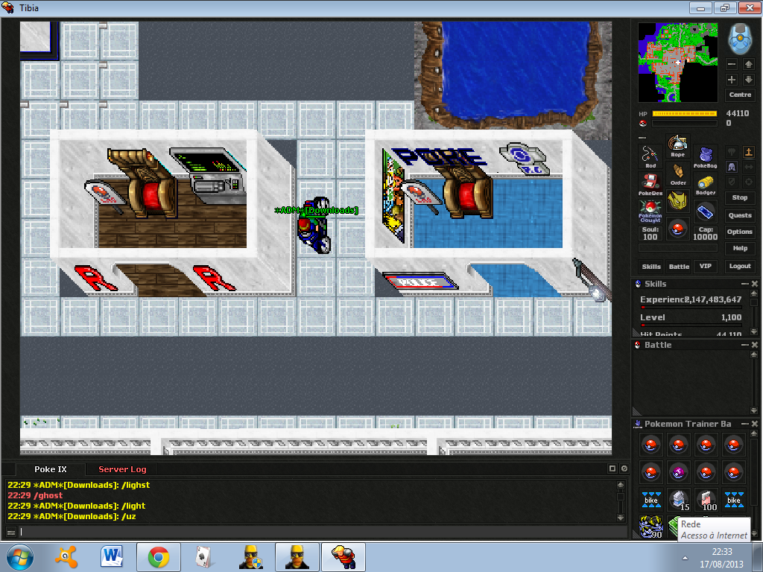Click the chat log scroll down arrow

[621, 518]
